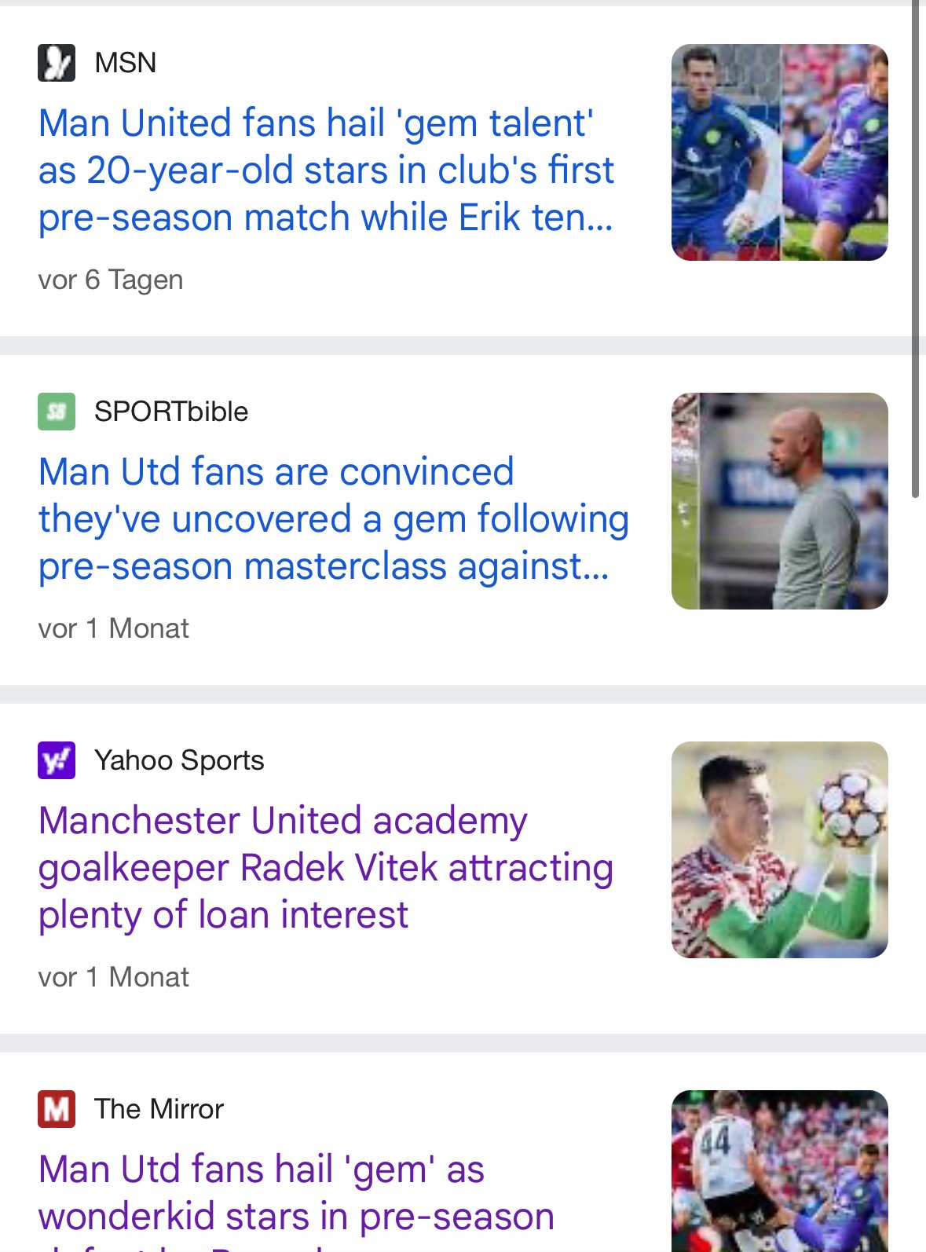
Task: Click "vor 1 Monat" under the SPORTbible article
Action: [114, 628]
